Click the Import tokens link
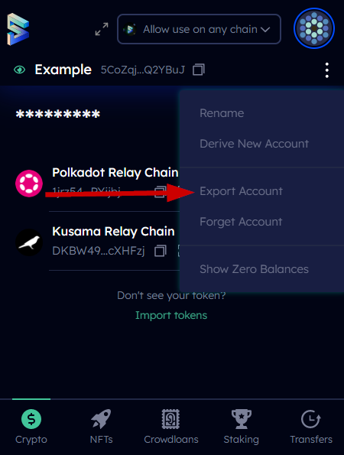Image resolution: width=344 pixels, height=455 pixels. tap(171, 315)
